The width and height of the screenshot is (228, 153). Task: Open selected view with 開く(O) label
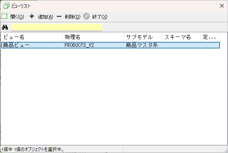coord(17,17)
